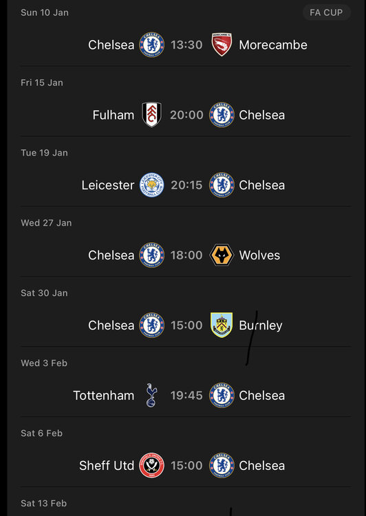
Task: Select the Burnley team name
Action: (x=261, y=325)
